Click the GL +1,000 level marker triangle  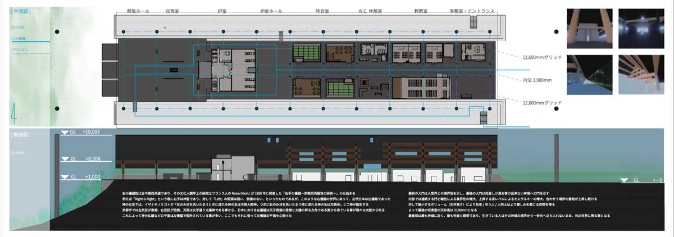65,178
